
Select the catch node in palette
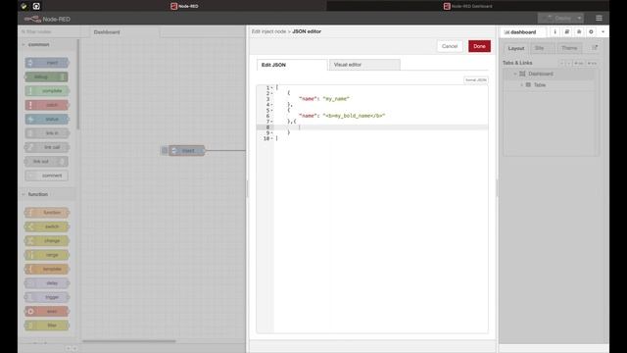pos(47,105)
